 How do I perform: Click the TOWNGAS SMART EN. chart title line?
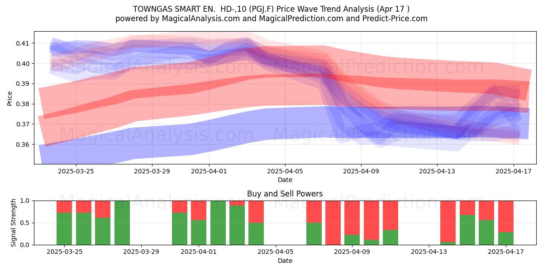pyautogui.click(x=271, y=9)
